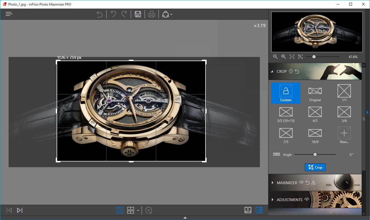Adjust the zoom level slider

click(314, 57)
